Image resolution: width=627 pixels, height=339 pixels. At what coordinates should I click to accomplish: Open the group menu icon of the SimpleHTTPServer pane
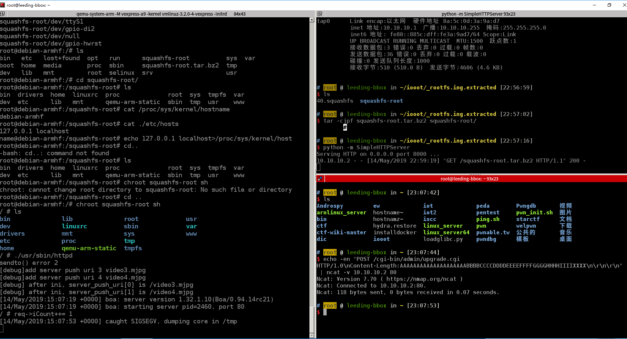click(320, 14)
